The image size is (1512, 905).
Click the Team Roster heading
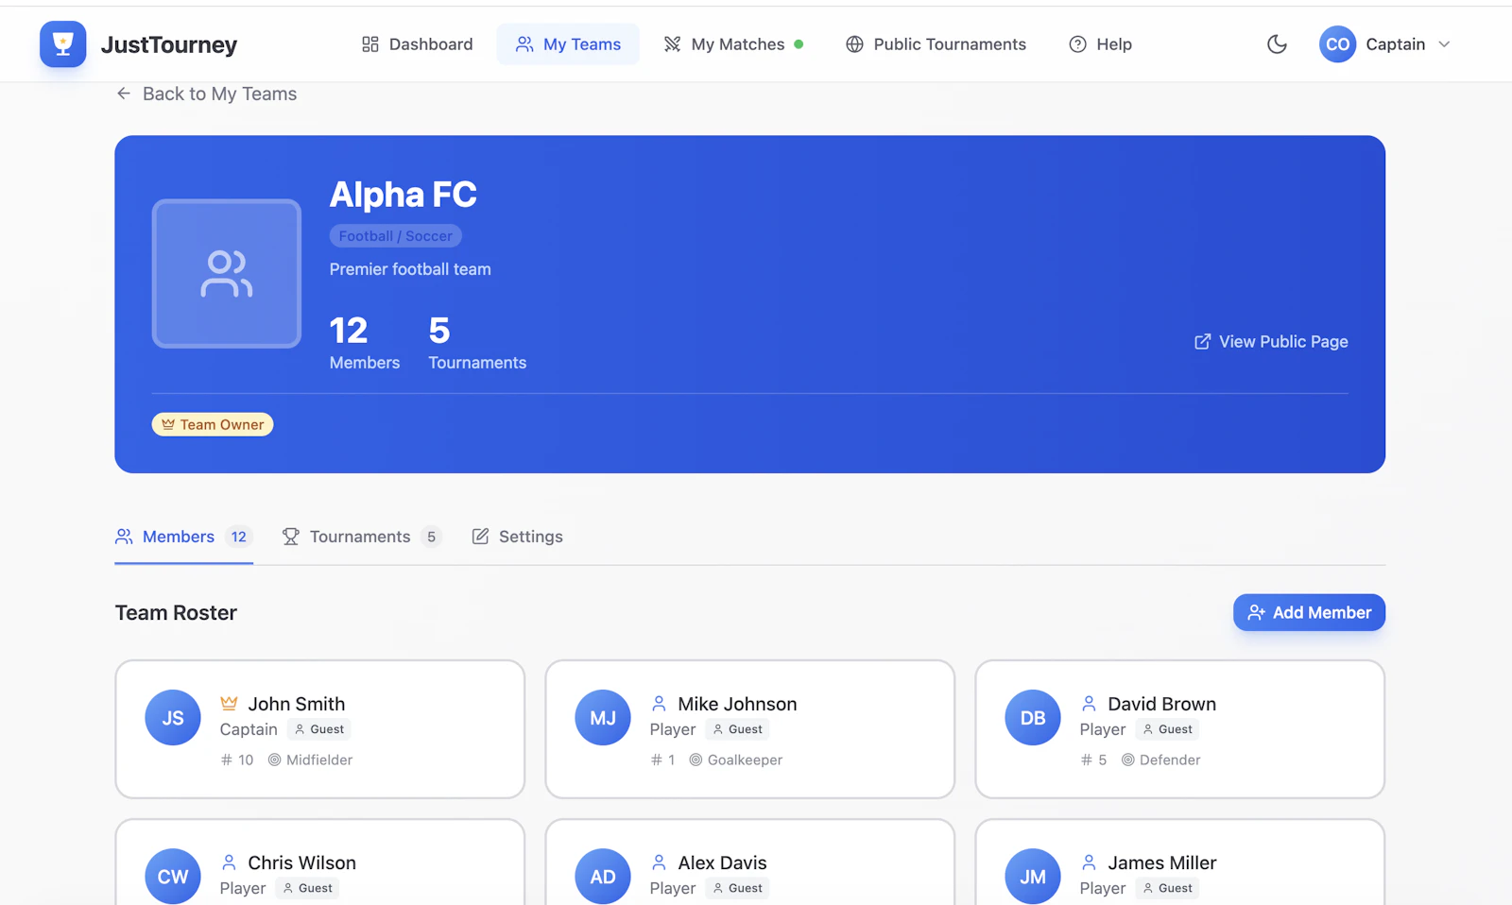tap(176, 613)
